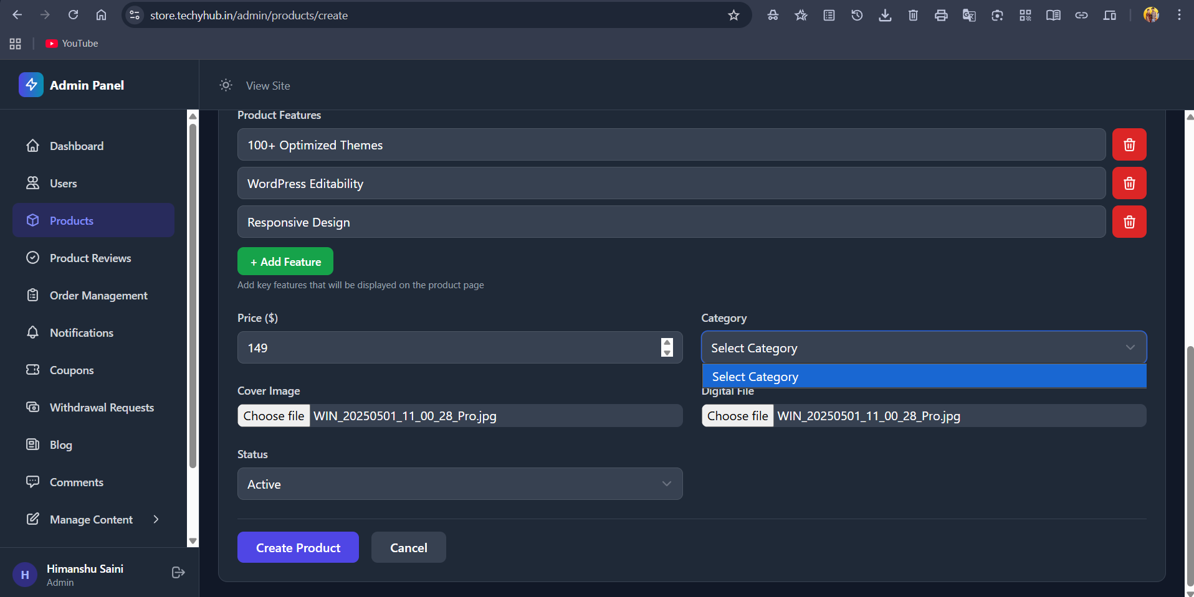Open the browser history icon
Screen dimensions: 1194x597
coord(857,16)
